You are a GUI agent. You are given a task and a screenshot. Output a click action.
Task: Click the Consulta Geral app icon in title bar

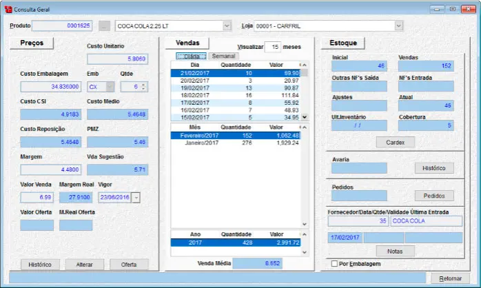pyautogui.click(x=8, y=9)
